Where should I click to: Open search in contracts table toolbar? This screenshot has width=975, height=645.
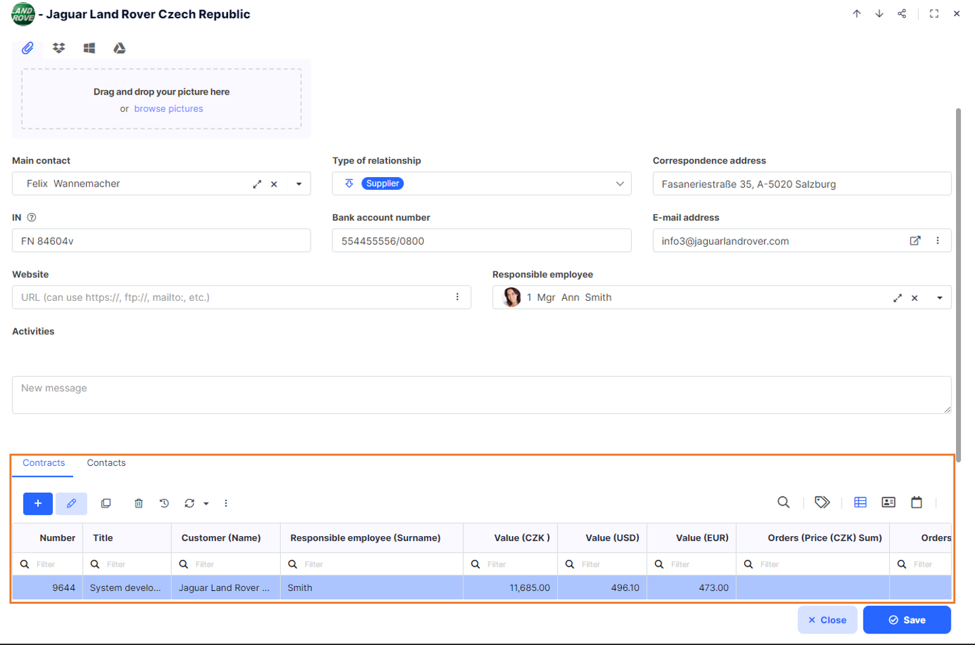(x=784, y=502)
